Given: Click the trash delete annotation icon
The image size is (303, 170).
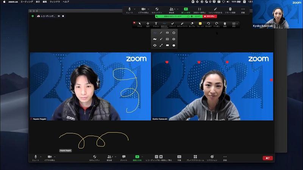Looking at the screenshot, I should pyautogui.click(x=225, y=24).
